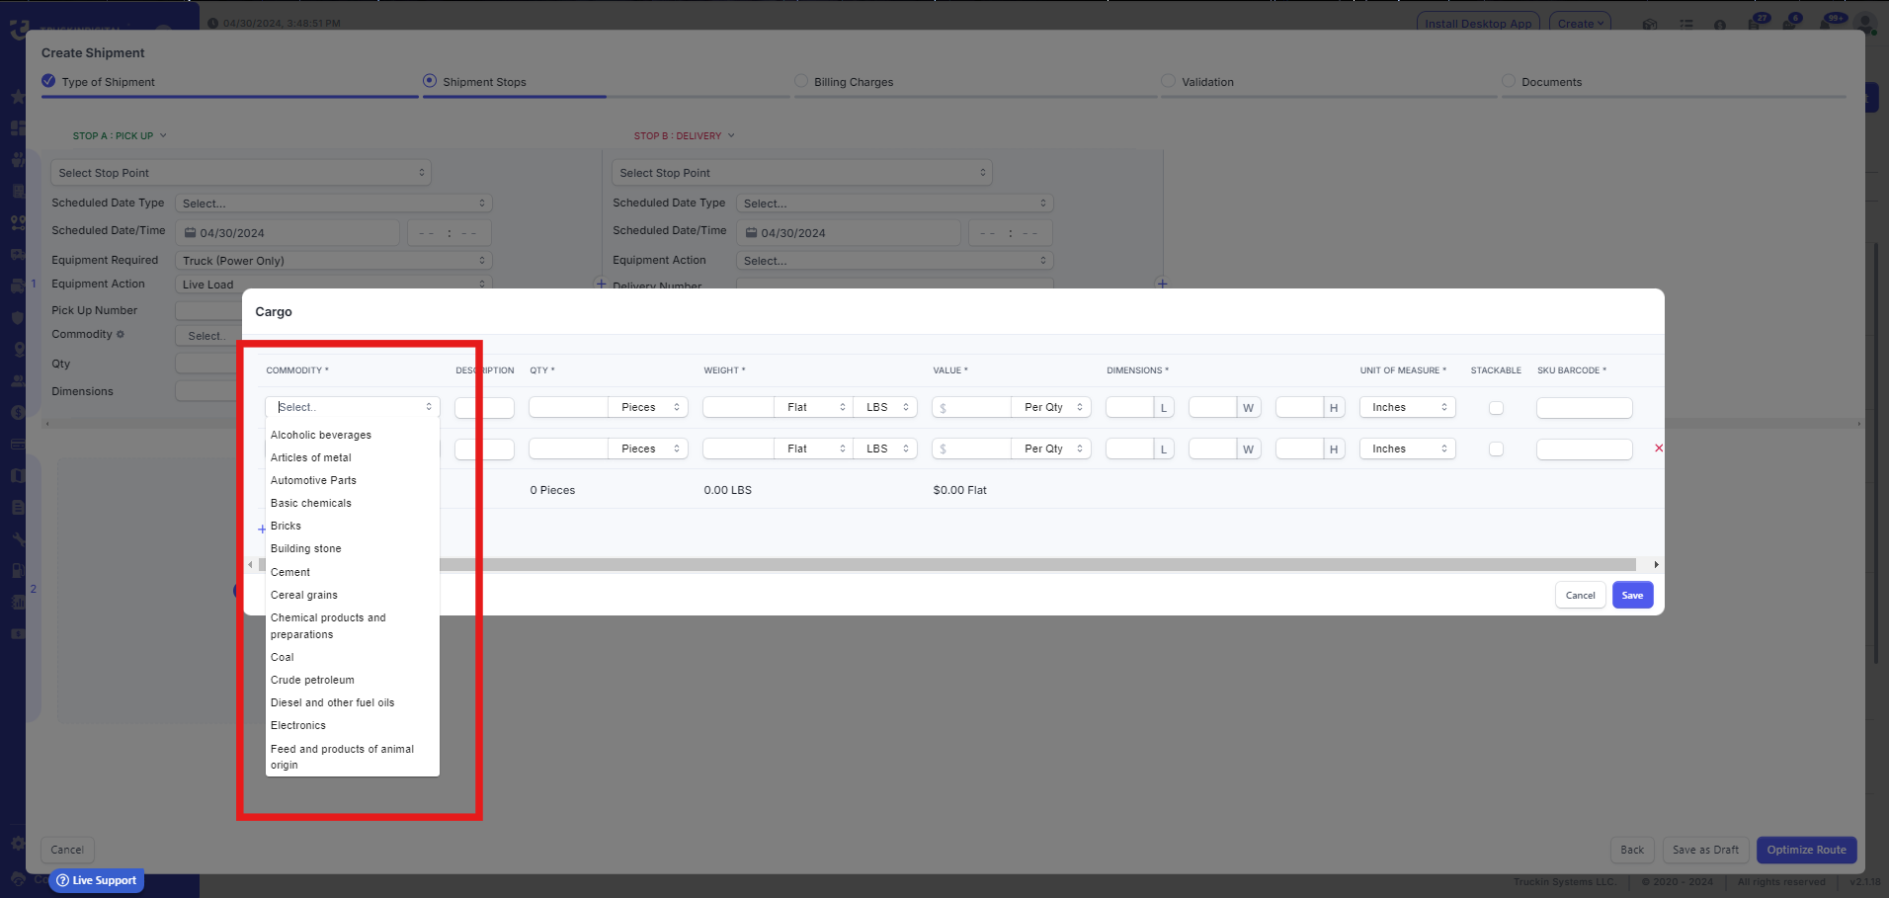
Task: Choose Automotive Parts from commodity list
Action: pos(313,480)
